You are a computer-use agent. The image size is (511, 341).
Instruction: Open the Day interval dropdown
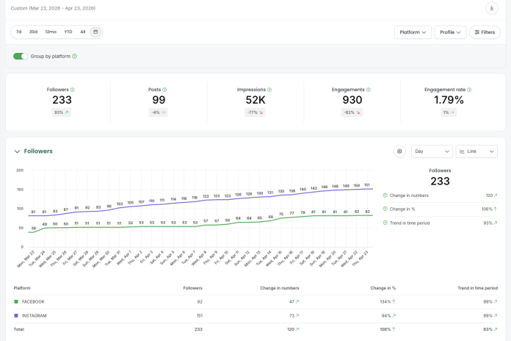(x=432, y=151)
